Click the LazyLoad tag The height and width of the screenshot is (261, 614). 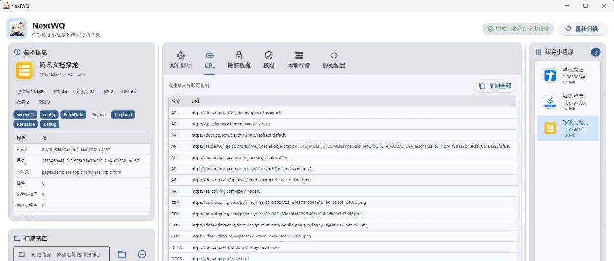point(123,115)
